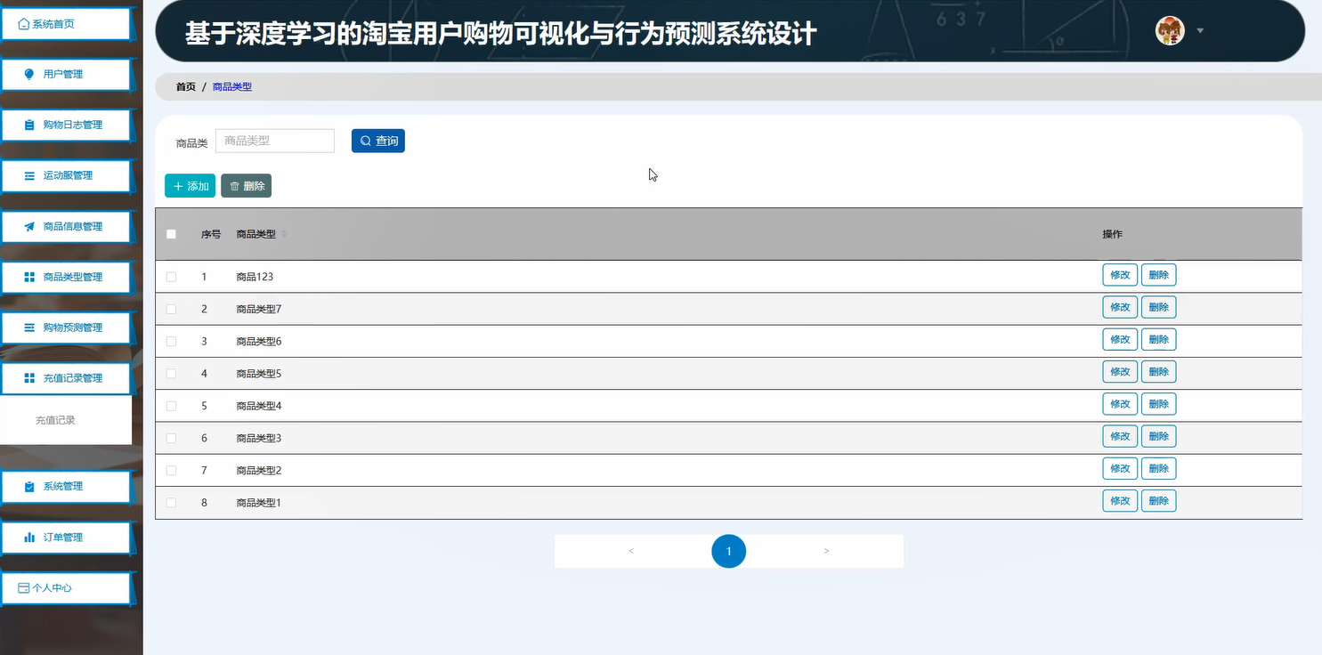Click the gray 删除 batch delete button
Image resolution: width=1322 pixels, height=655 pixels.
[x=246, y=186]
